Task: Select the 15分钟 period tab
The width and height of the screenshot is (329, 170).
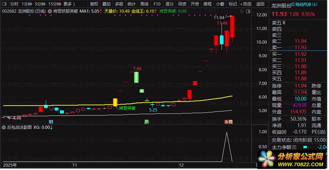Action: [55, 4]
